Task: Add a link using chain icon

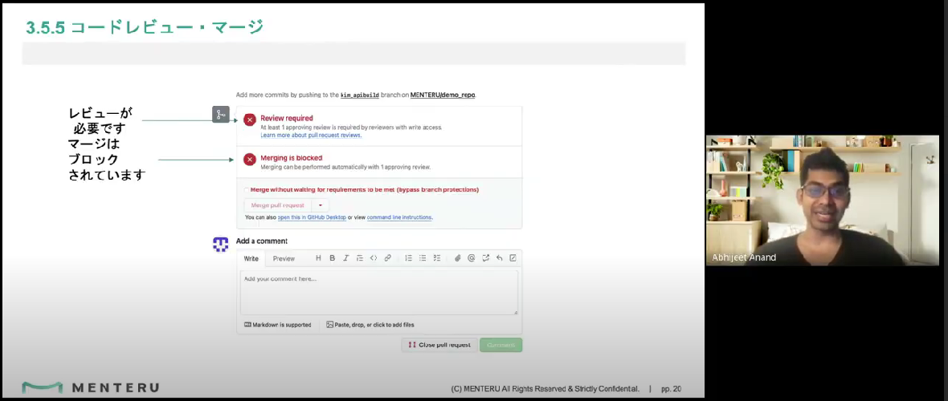Action: tap(387, 258)
